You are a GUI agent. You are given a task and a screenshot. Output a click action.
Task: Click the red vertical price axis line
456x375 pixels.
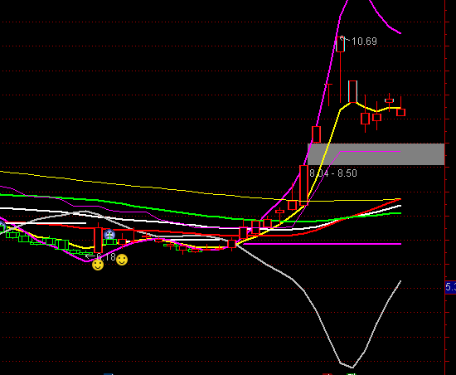tap(445, 187)
